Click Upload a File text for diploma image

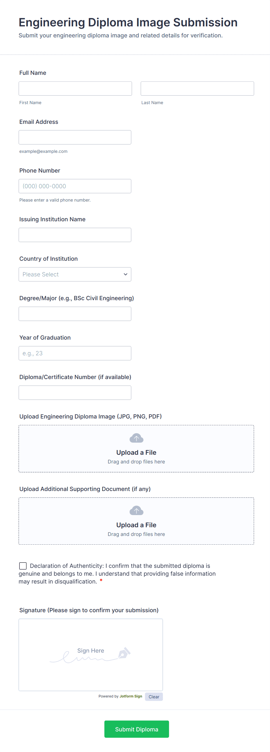click(x=136, y=452)
